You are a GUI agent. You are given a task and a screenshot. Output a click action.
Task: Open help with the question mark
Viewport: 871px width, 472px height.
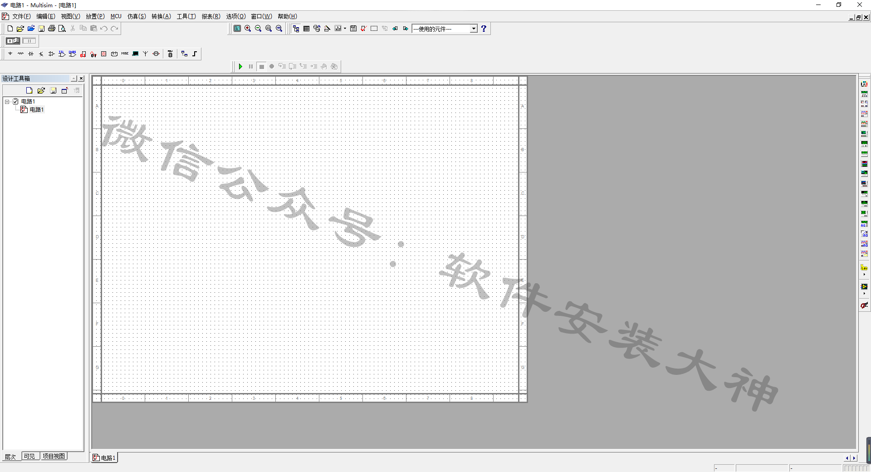[x=484, y=29]
